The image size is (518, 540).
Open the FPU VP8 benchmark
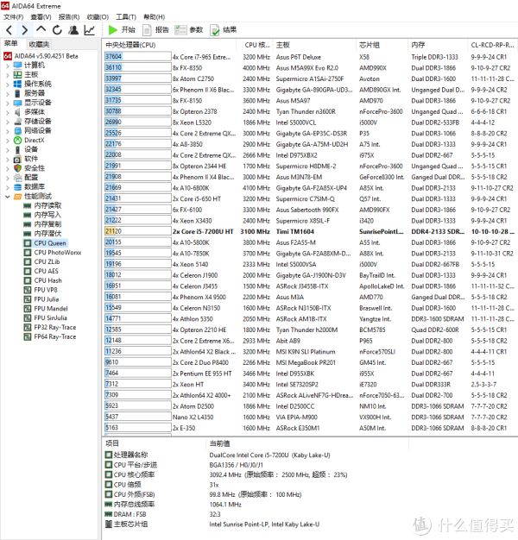coord(46,290)
